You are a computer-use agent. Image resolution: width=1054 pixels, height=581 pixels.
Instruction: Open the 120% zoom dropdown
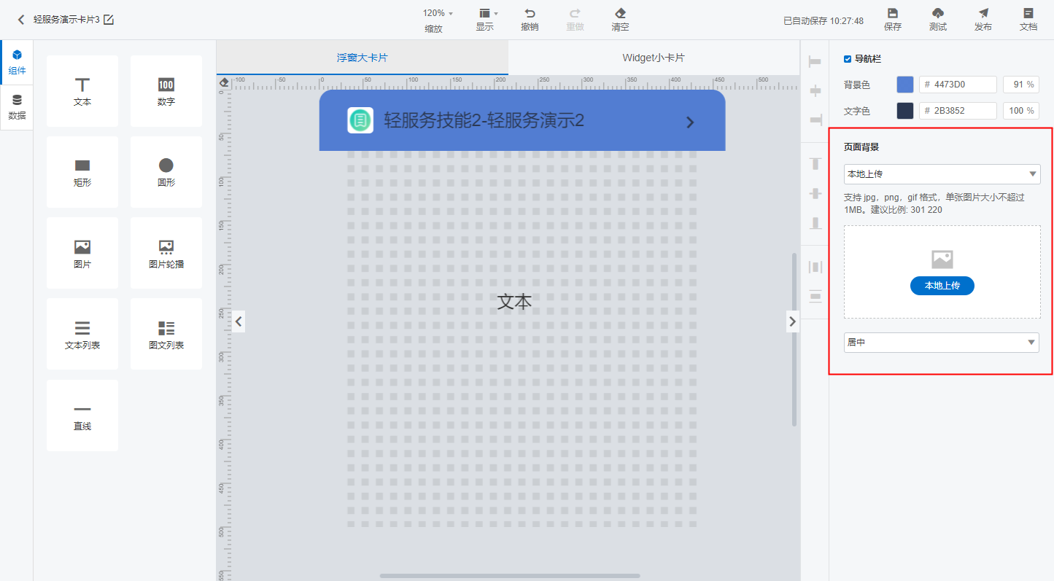[x=438, y=13]
